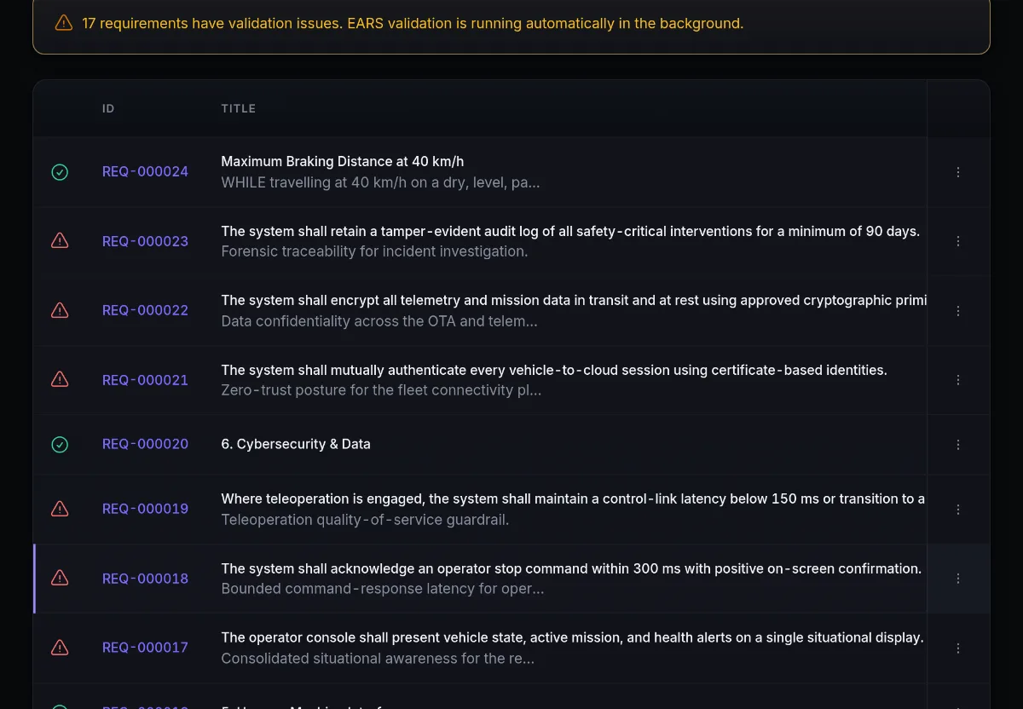Select the tamper-evident audit log requirement title
The image size is (1023, 709).
570,231
